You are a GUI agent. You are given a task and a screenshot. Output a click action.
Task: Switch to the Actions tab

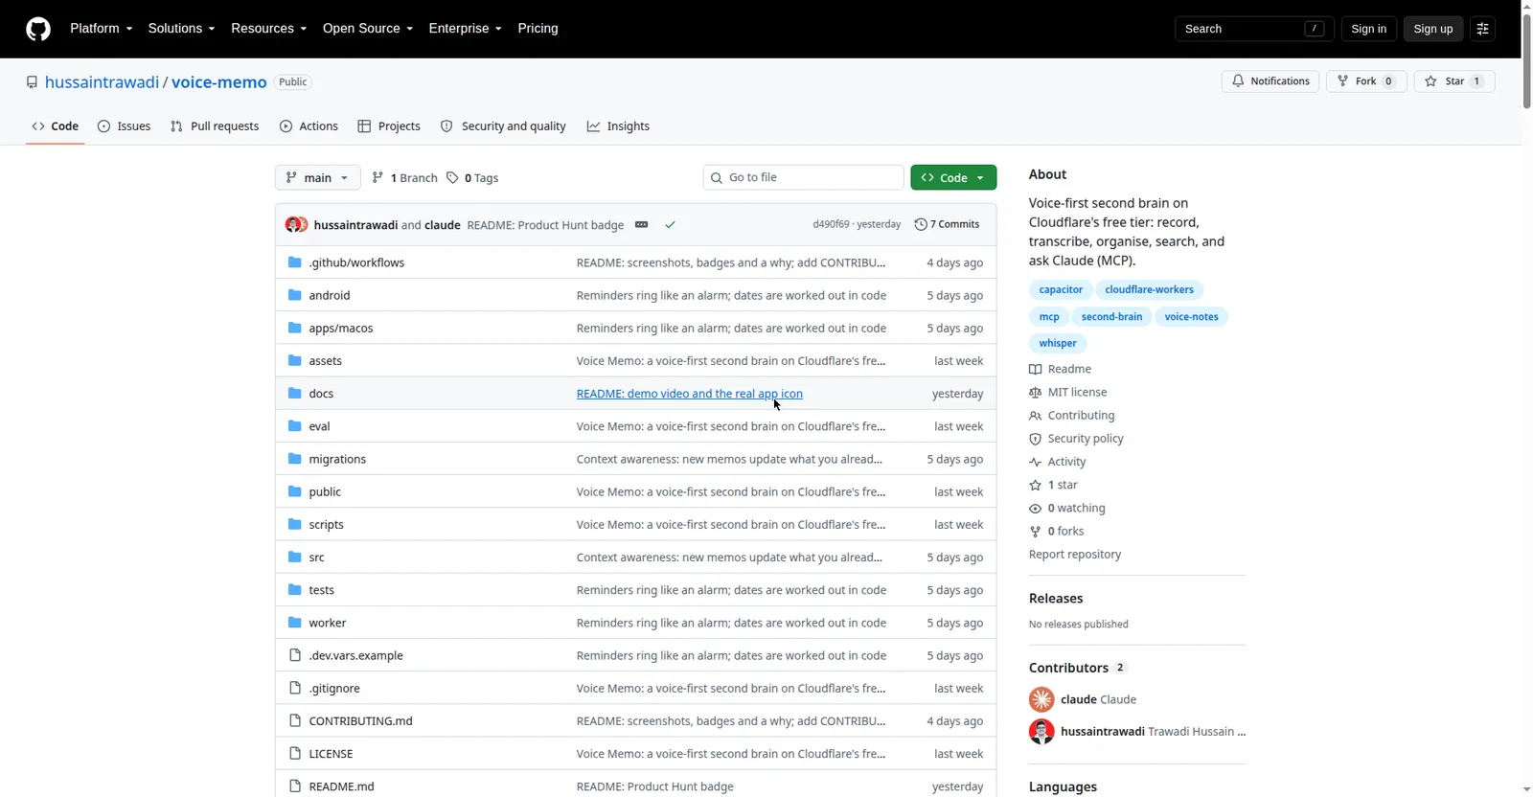[x=309, y=126]
